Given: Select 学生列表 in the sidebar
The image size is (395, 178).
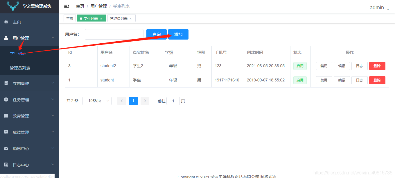Looking at the screenshot, I should pos(30,54).
